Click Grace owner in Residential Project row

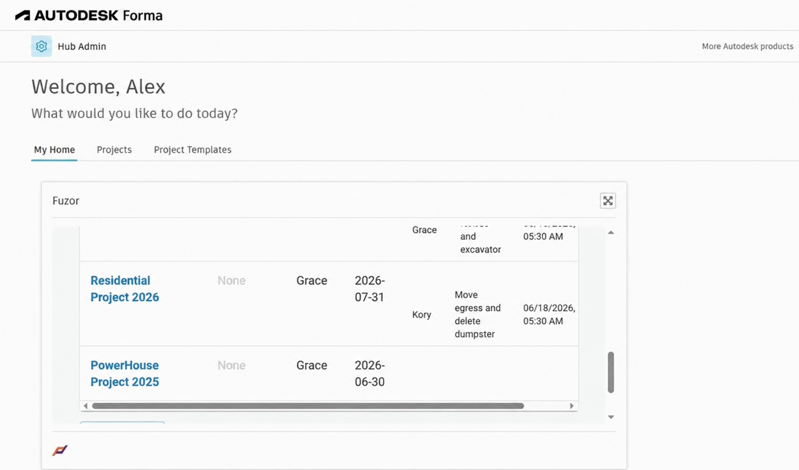[x=312, y=280]
